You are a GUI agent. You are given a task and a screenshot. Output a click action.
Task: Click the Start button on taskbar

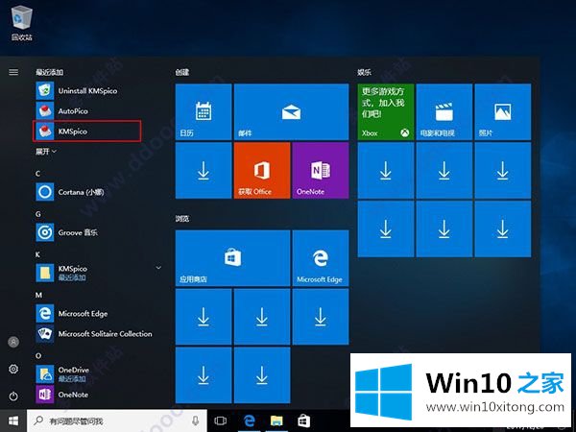(x=13, y=420)
